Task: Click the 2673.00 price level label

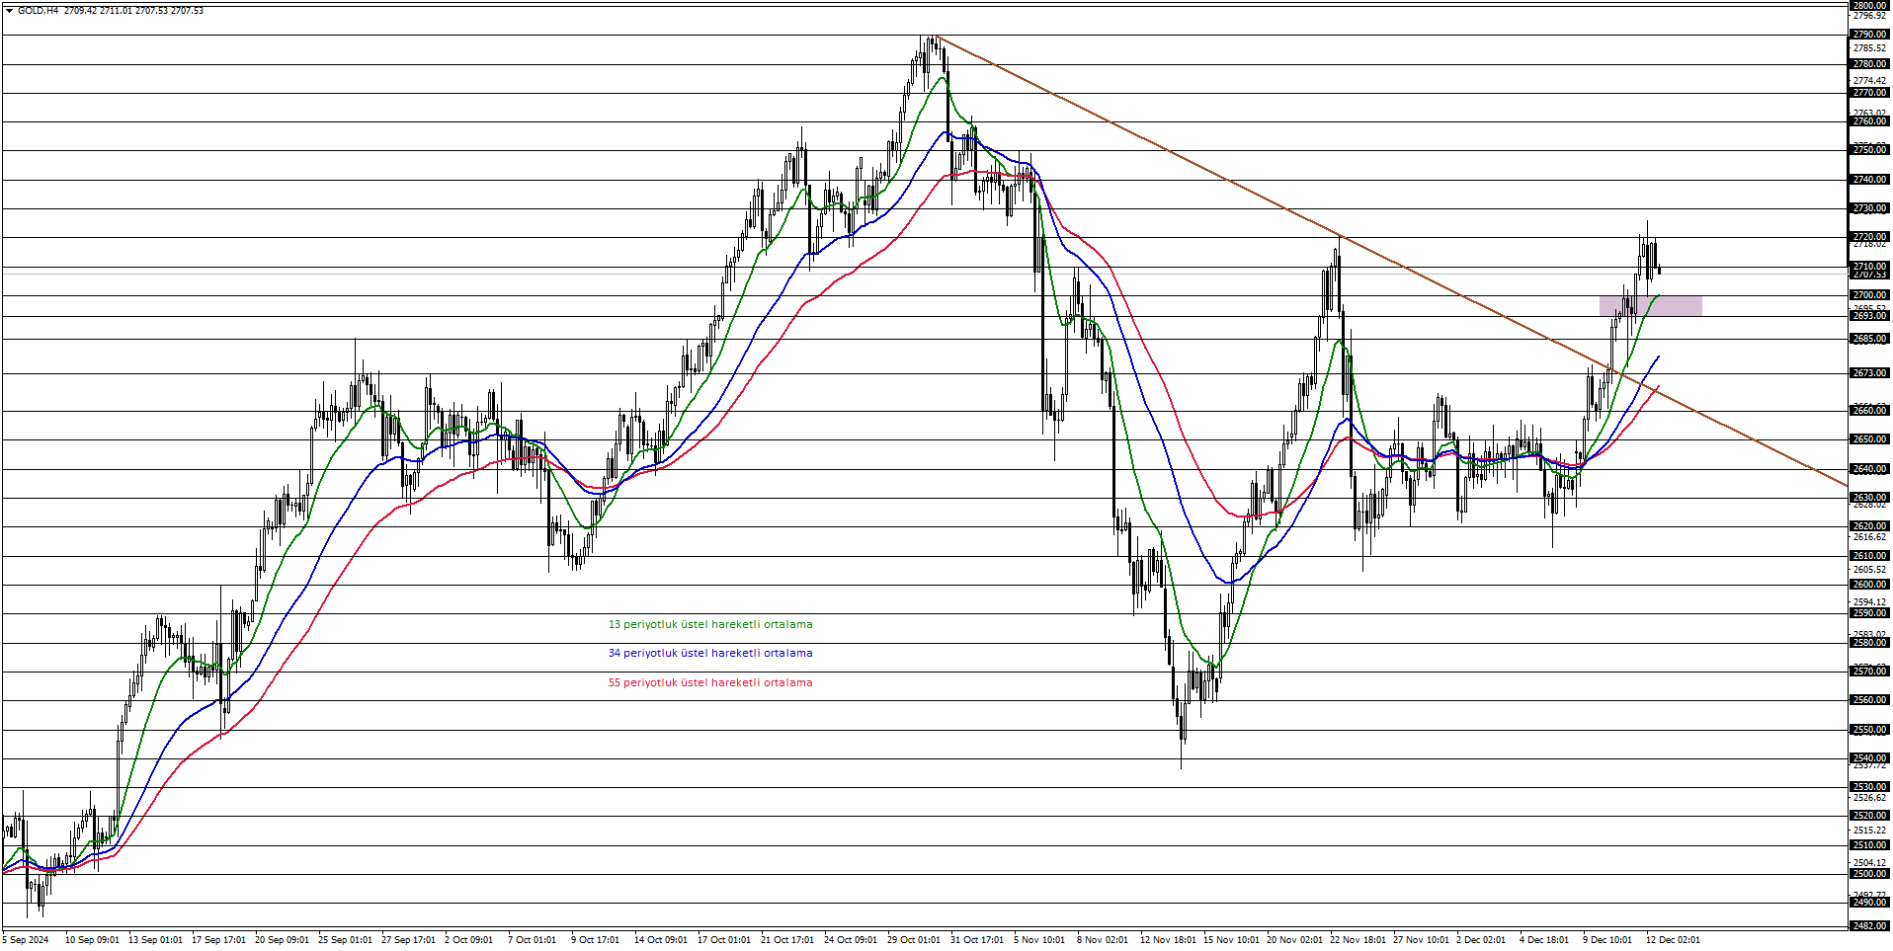Action: click(1869, 373)
